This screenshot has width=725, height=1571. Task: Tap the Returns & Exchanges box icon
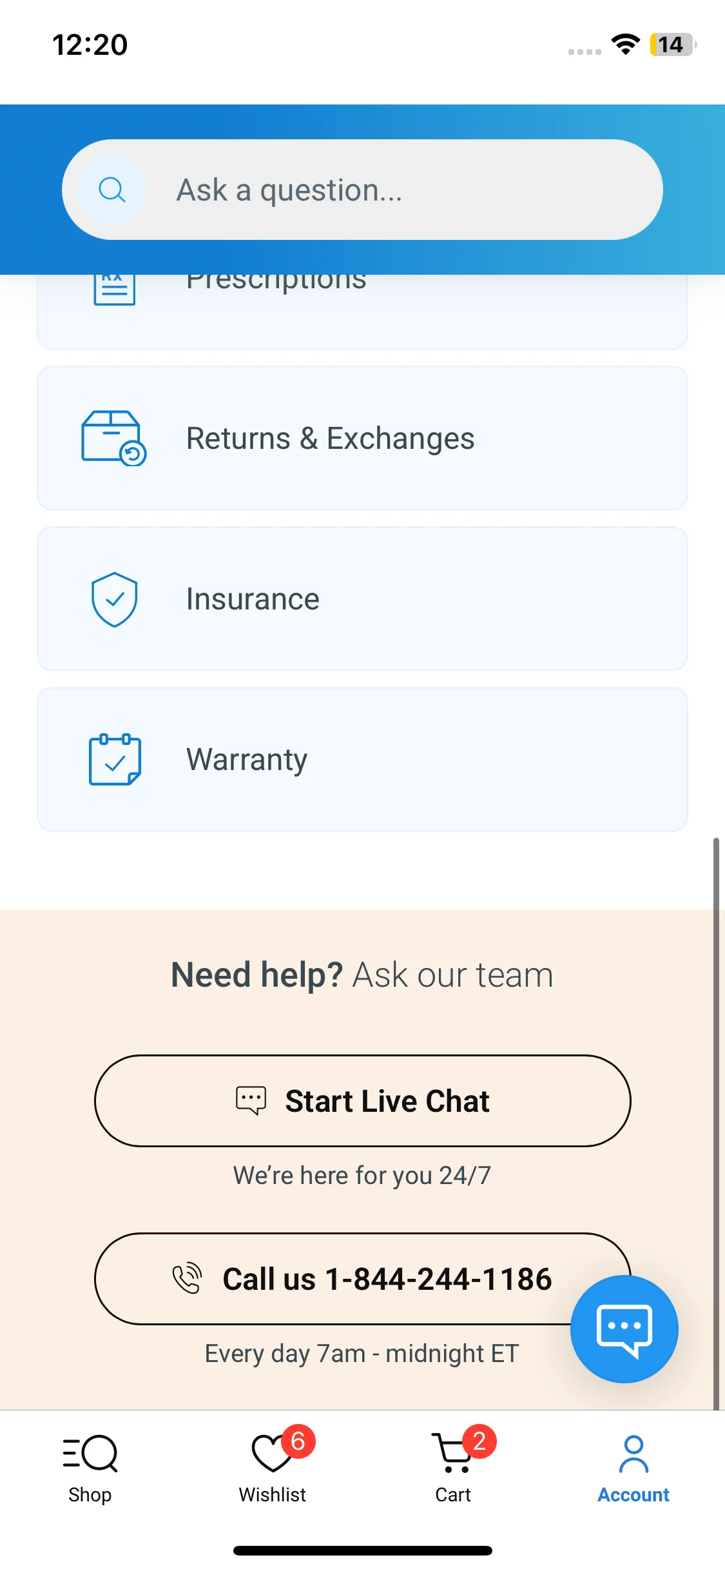(x=113, y=438)
